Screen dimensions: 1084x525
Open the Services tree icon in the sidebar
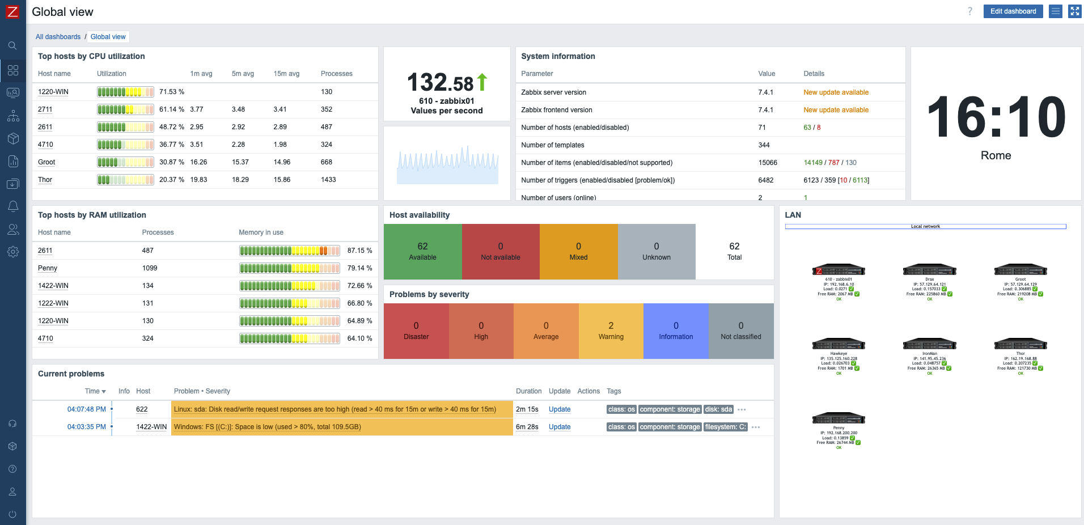click(12, 116)
